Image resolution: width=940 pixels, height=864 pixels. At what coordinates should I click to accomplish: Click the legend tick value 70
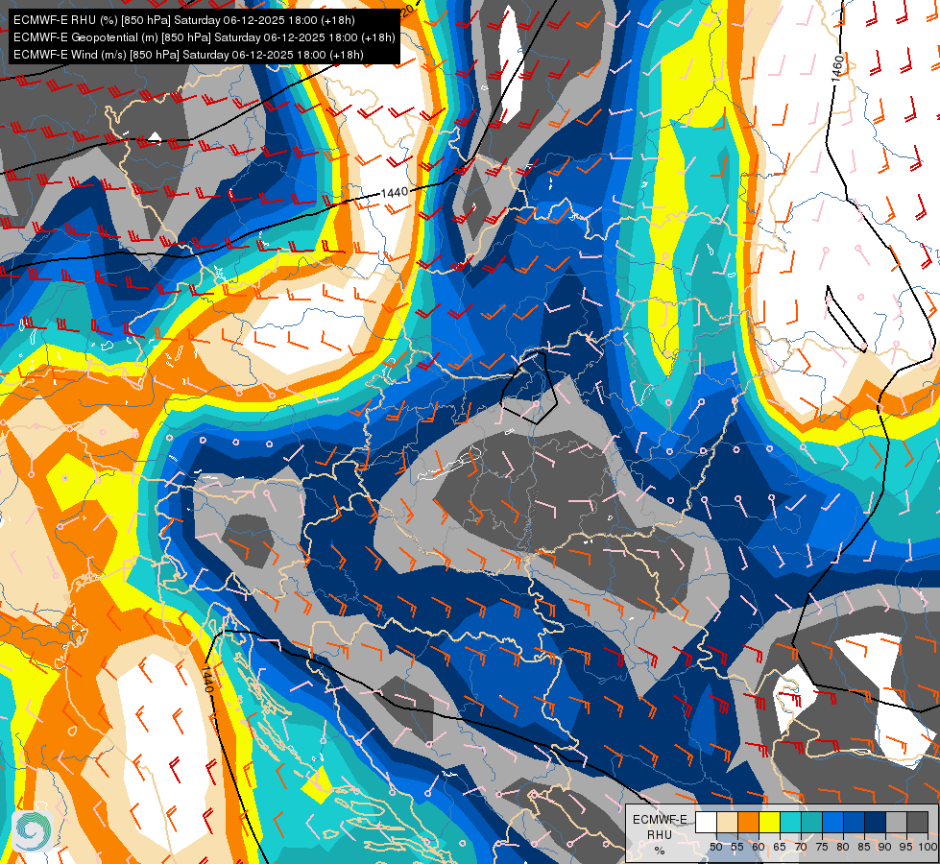tap(801, 847)
